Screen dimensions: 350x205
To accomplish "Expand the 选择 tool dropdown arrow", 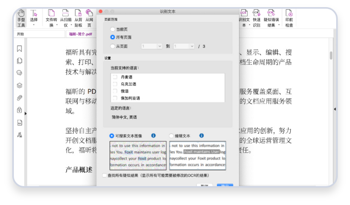I will pyautogui.click(x=34, y=24).
